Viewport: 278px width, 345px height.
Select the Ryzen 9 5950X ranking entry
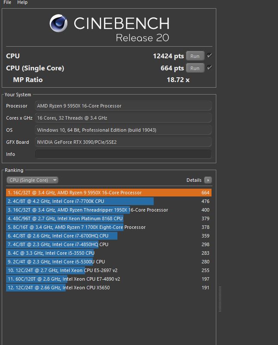(108, 193)
